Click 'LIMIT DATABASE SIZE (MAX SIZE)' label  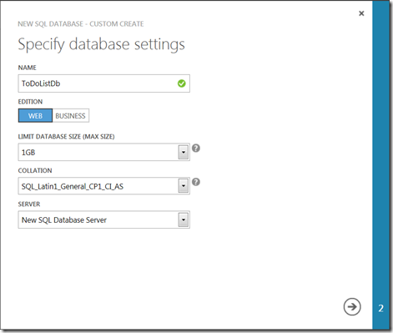tap(66, 137)
